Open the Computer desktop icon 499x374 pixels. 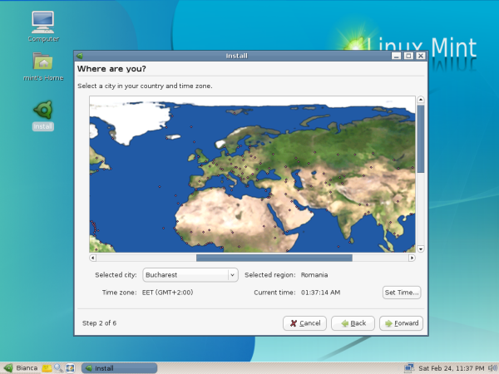[x=42, y=22]
